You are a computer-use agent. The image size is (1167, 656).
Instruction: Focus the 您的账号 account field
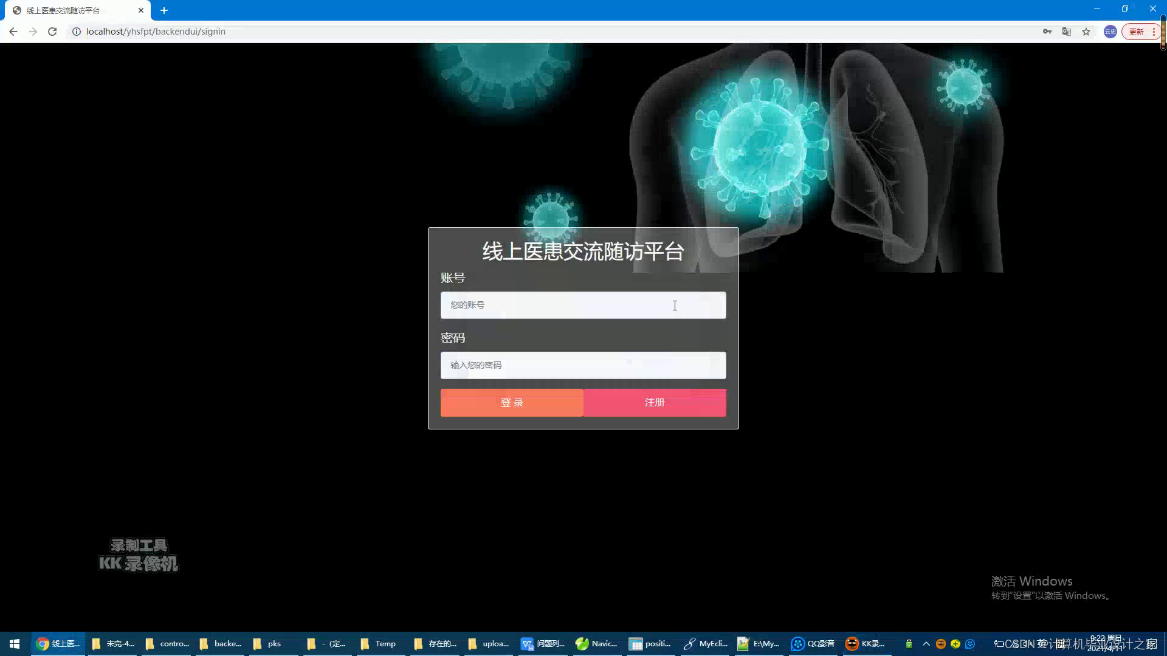[x=583, y=305]
